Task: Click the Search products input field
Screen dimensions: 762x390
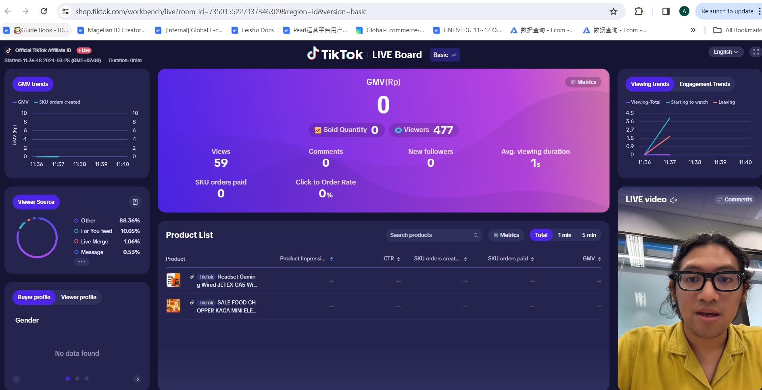Action: pos(430,235)
